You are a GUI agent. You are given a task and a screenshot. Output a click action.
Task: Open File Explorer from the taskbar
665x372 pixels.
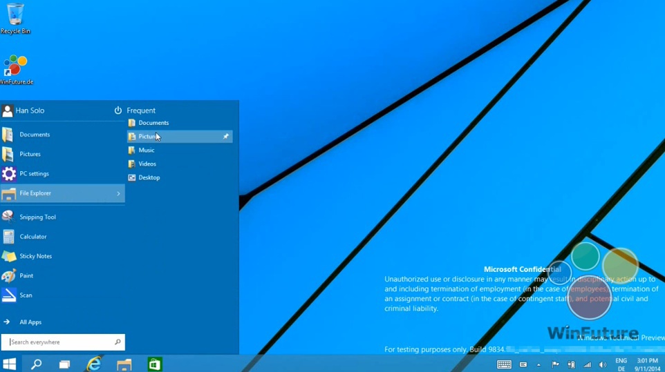[x=124, y=364]
